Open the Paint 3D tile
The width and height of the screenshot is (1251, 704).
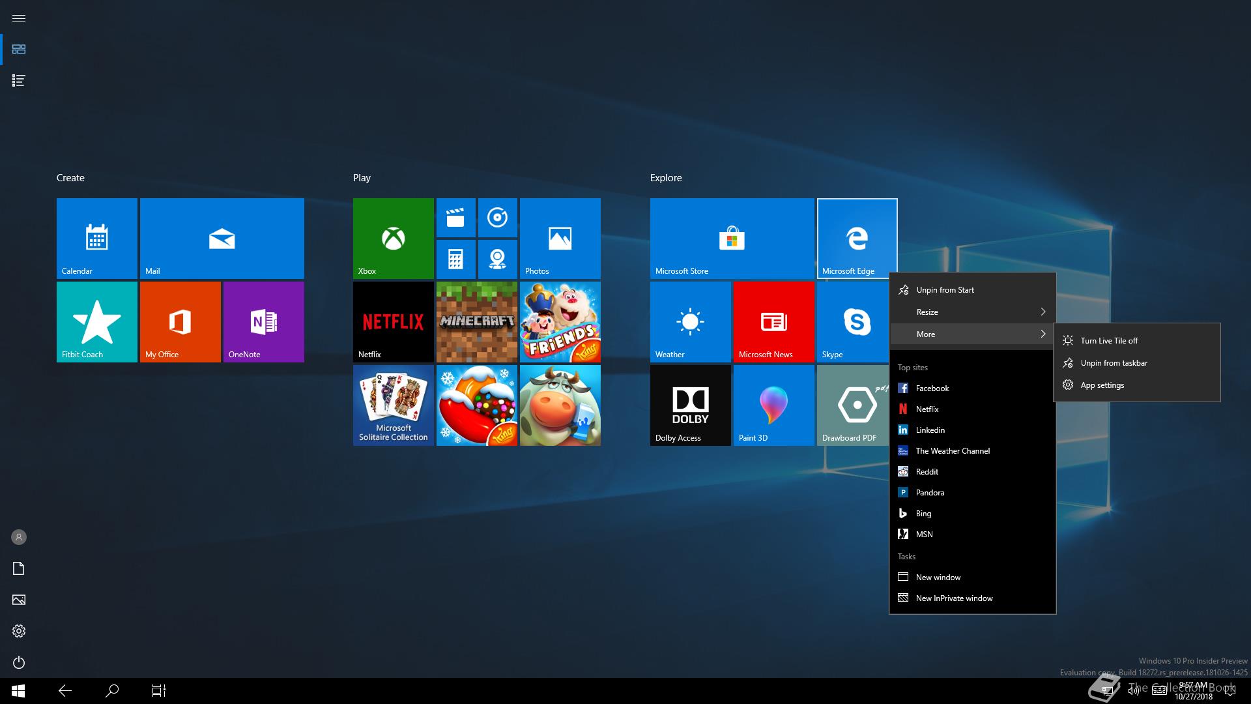[774, 405]
